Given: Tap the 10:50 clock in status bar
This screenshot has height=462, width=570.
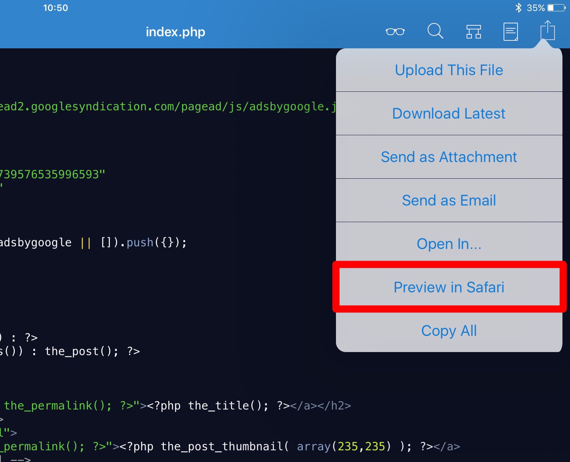Looking at the screenshot, I should (55, 8).
